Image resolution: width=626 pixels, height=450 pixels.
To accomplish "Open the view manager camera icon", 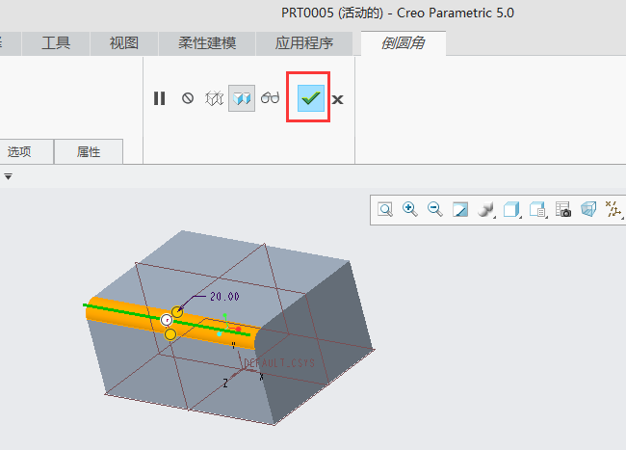I will pos(563,210).
